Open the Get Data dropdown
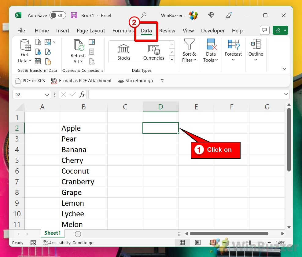The height and width of the screenshot is (257, 302). coord(25,51)
